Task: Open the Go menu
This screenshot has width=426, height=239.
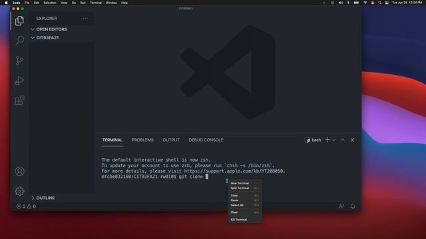Action: coord(74,3)
